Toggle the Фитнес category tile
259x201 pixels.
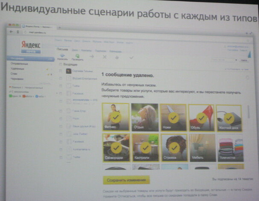click(116, 117)
